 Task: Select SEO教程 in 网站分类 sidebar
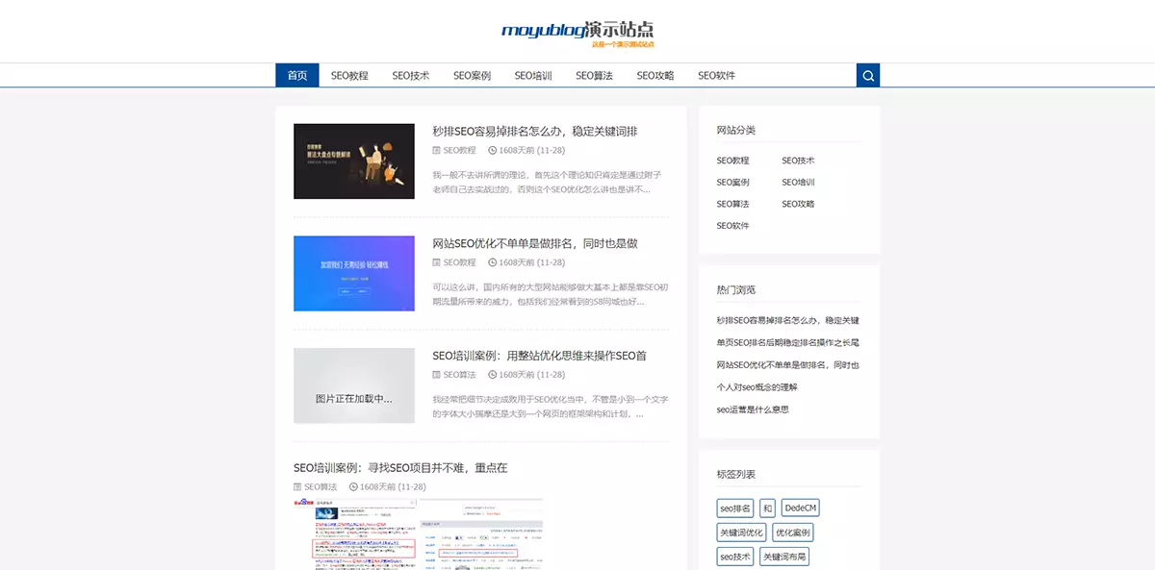tap(732, 161)
